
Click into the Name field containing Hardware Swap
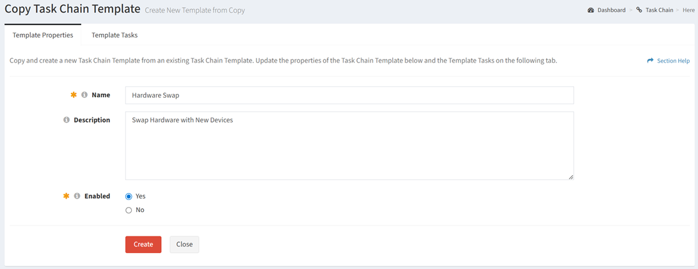[x=349, y=95]
